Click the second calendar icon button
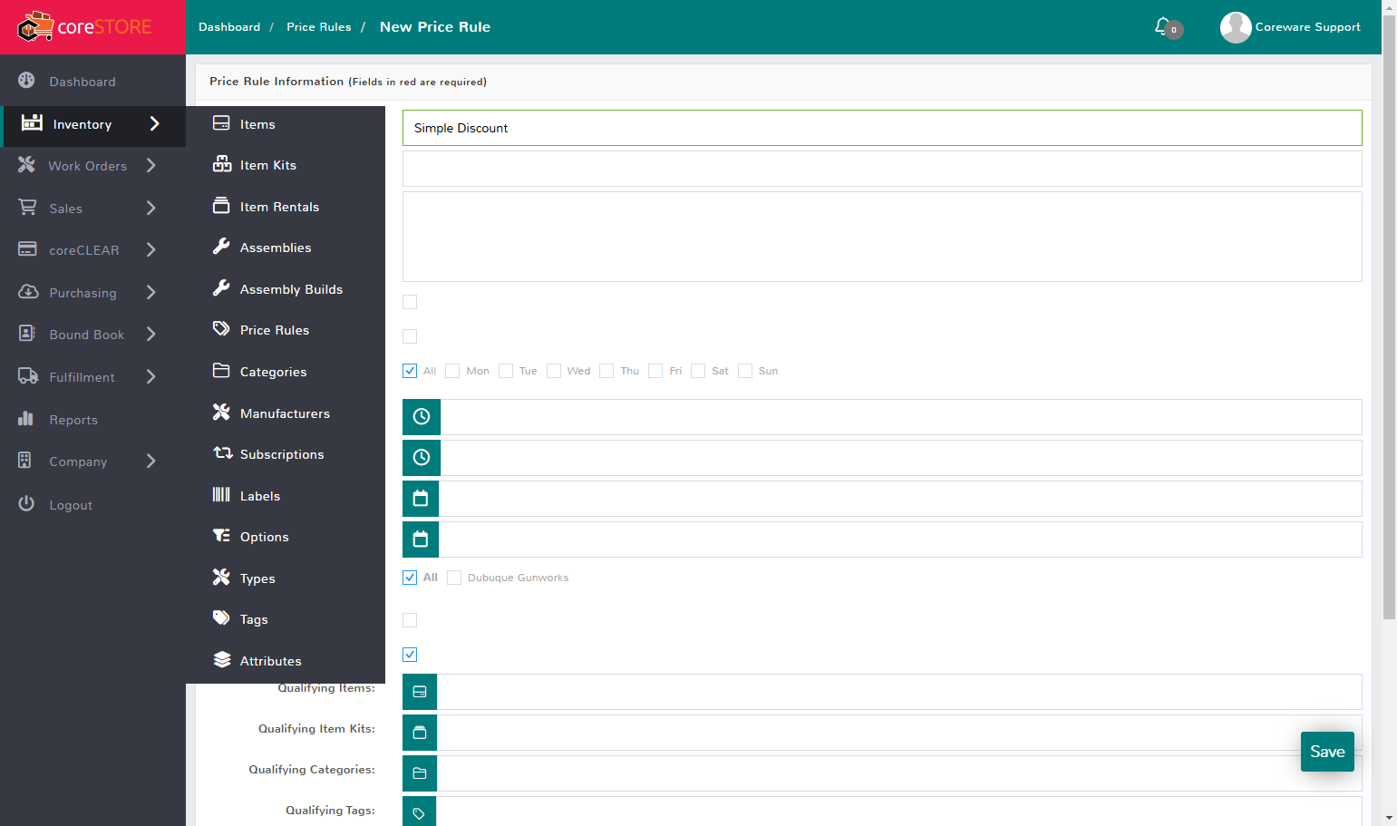This screenshot has width=1397, height=826. (x=421, y=539)
